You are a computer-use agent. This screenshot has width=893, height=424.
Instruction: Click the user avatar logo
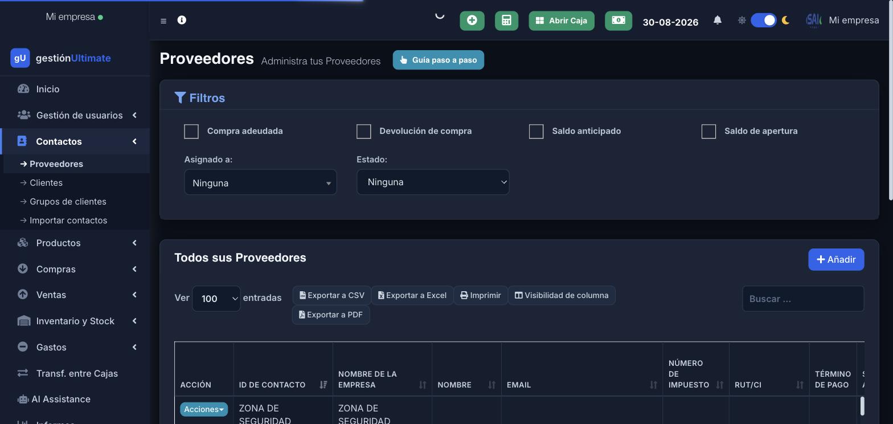coord(814,21)
